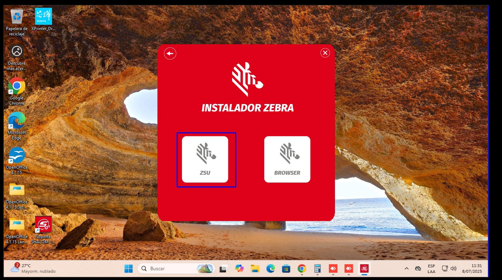Open Calculator from the taskbar

click(317, 268)
